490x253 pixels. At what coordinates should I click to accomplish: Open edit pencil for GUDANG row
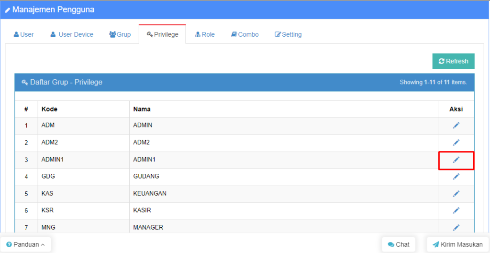(x=456, y=177)
